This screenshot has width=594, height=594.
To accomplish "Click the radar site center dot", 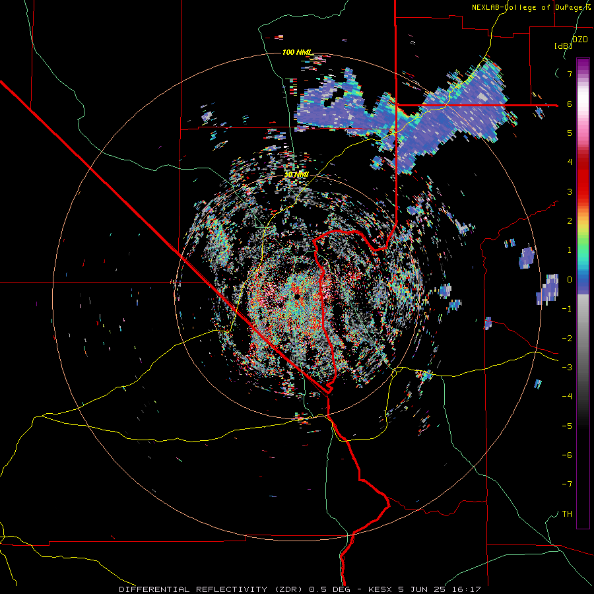I will (x=298, y=296).
